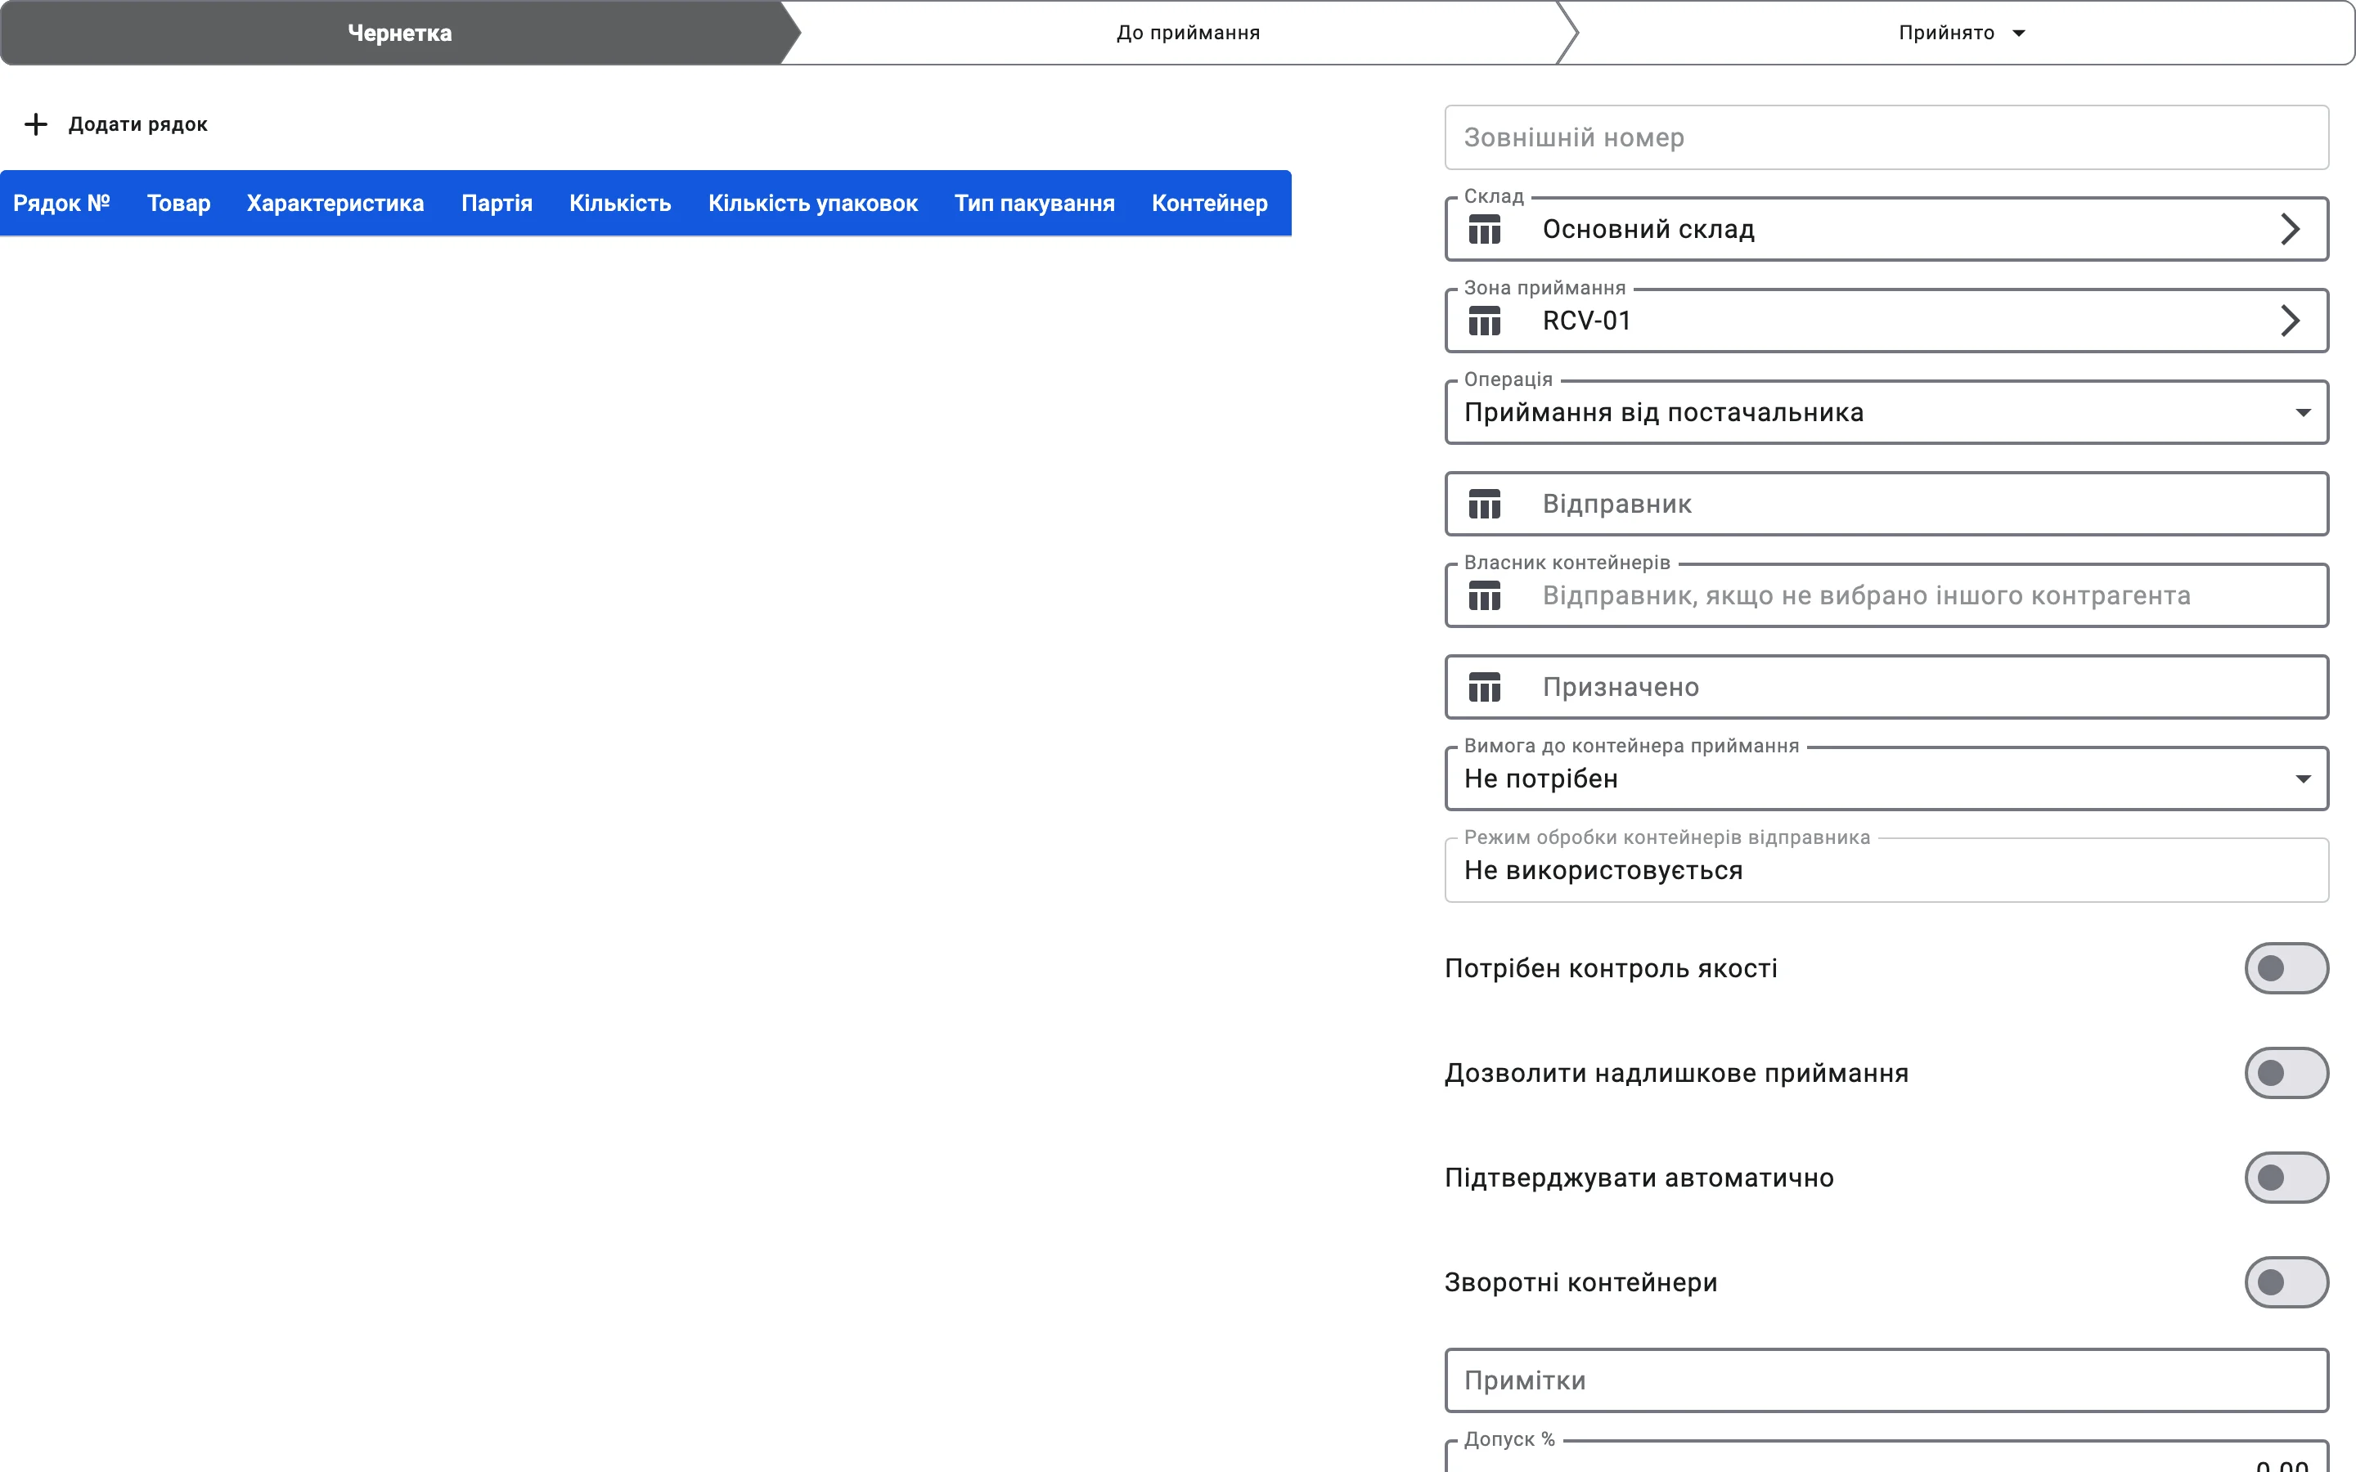Click the Кількість column header
The width and height of the screenshot is (2356, 1472).
620,204
